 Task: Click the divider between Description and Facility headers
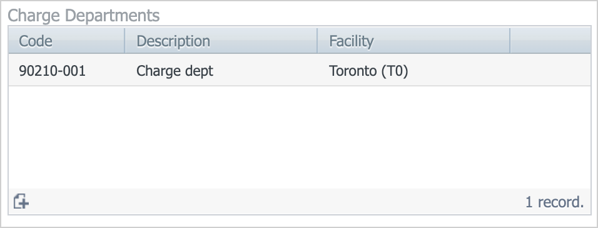(317, 41)
